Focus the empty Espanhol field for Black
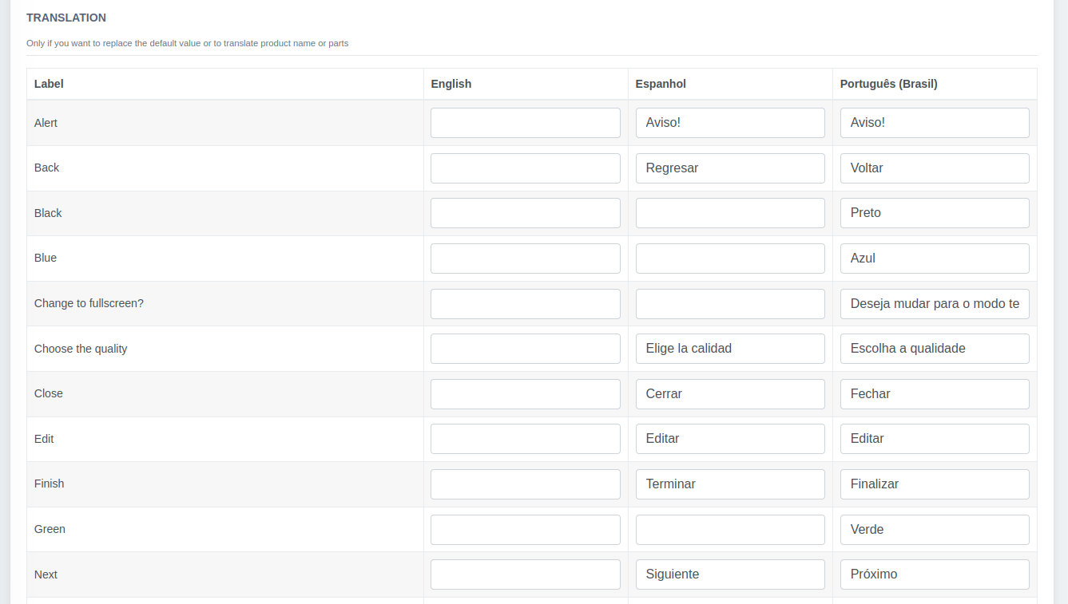1068x604 pixels. (730, 213)
